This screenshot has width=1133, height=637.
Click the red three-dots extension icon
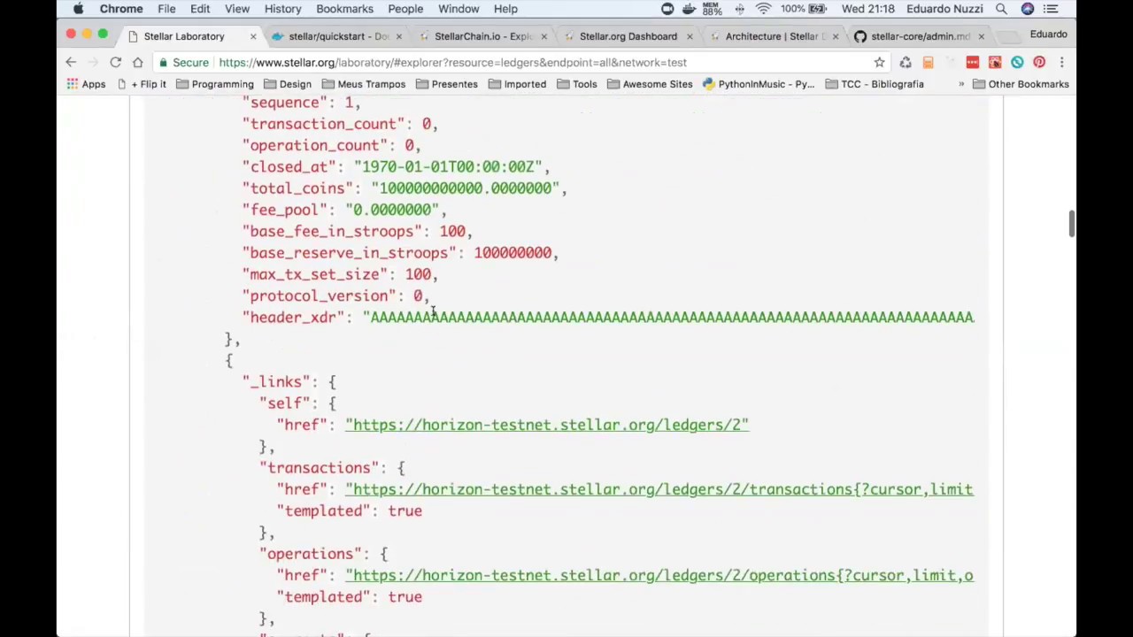(x=972, y=63)
